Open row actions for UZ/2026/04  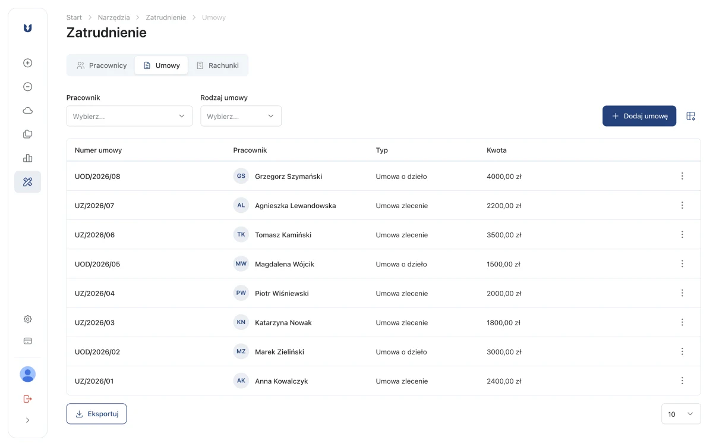pyautogui.click(x=682, y=293)
